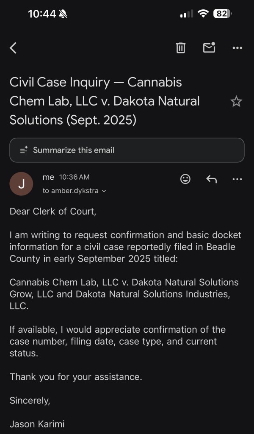Tap the email subject title text
The height and width of the screenshot is (434, 254).
[105, 101]
